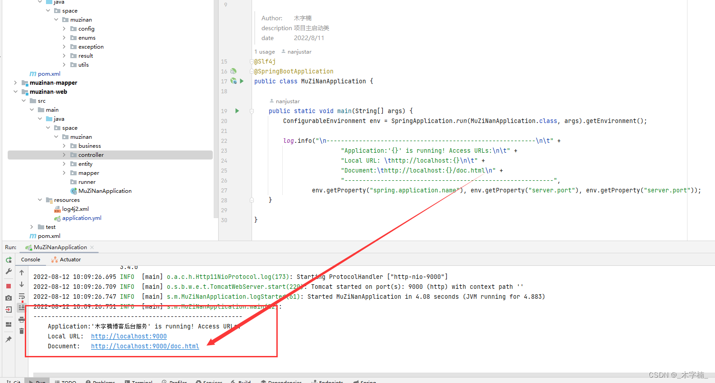Viewport: 715px width, 383px height.
Task: Expand the business package
Action: click(x=64, y=146)
